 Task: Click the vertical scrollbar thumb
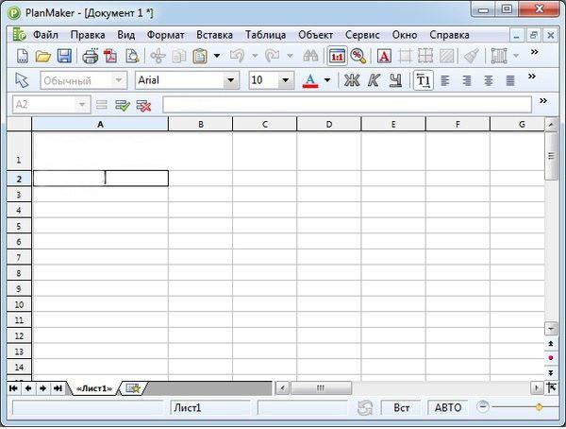click(551, 156)
